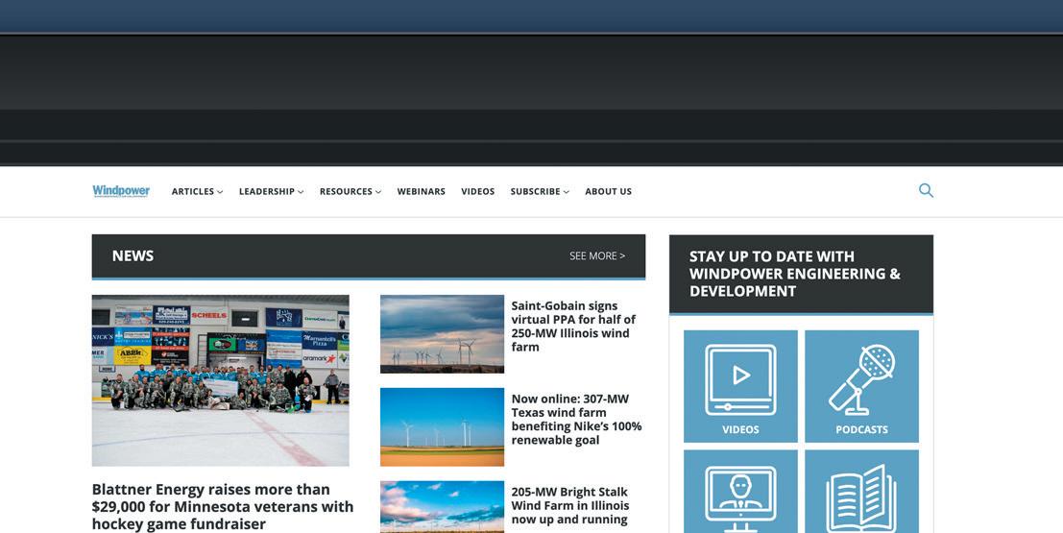This screenshot has width=1063, height=533.
Task: Open the Podcasts microphone tile
Action: (861, 386)
